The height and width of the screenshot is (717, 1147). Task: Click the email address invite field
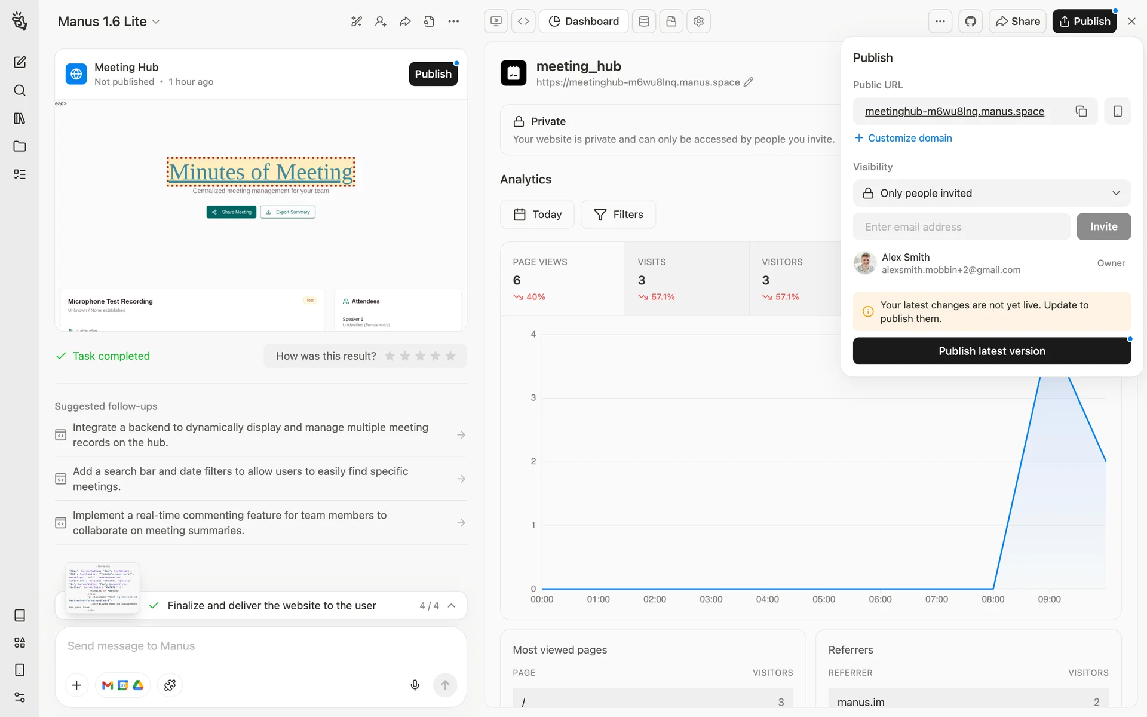pyautogui.click(x=961, y=227)
